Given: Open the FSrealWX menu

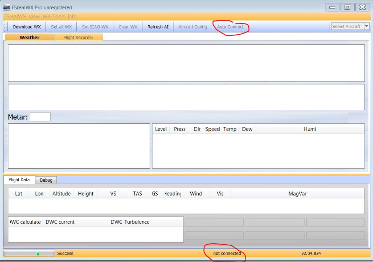Looking at the screenshot, I should (x=15, y=16).
